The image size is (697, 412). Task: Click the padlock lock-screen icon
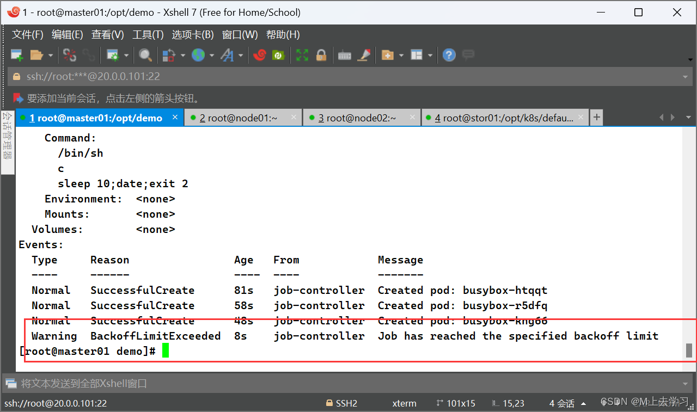click(x=321, y=55)
